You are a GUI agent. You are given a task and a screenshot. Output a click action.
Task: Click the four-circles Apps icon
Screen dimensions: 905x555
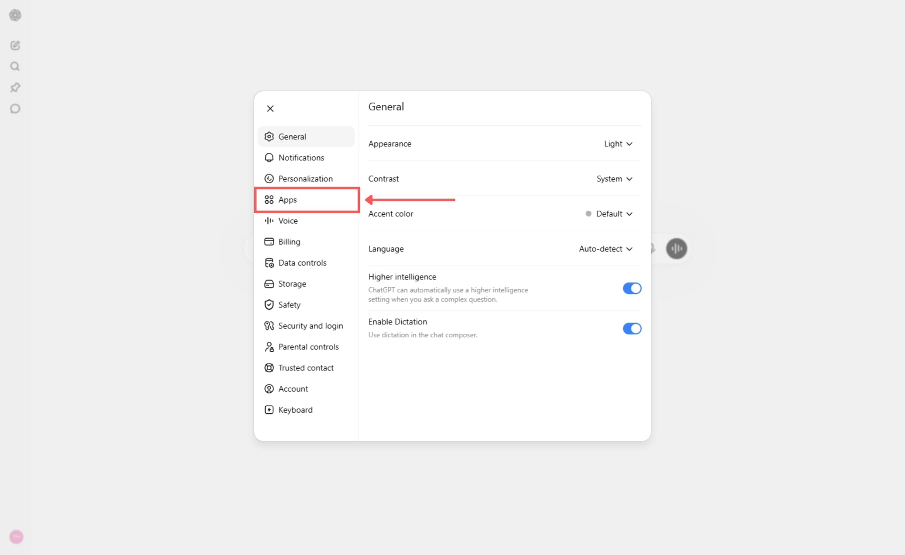pyautogui.click(x=269, y=200)
